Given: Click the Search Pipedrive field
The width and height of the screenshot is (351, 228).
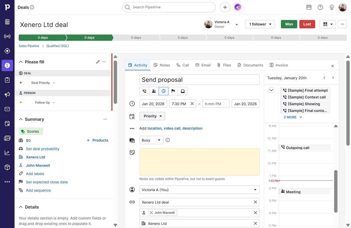Looking at the screenshot, I should coord(169,7).
